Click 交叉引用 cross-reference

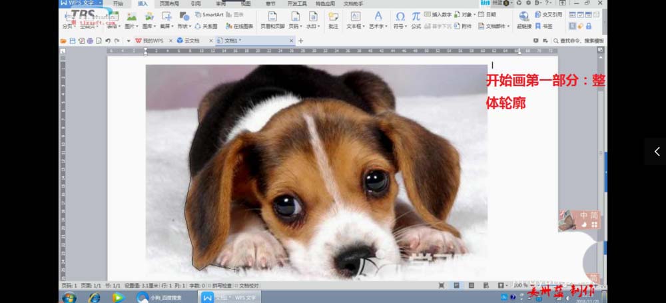pyautogui.click(x=548, y=15)
